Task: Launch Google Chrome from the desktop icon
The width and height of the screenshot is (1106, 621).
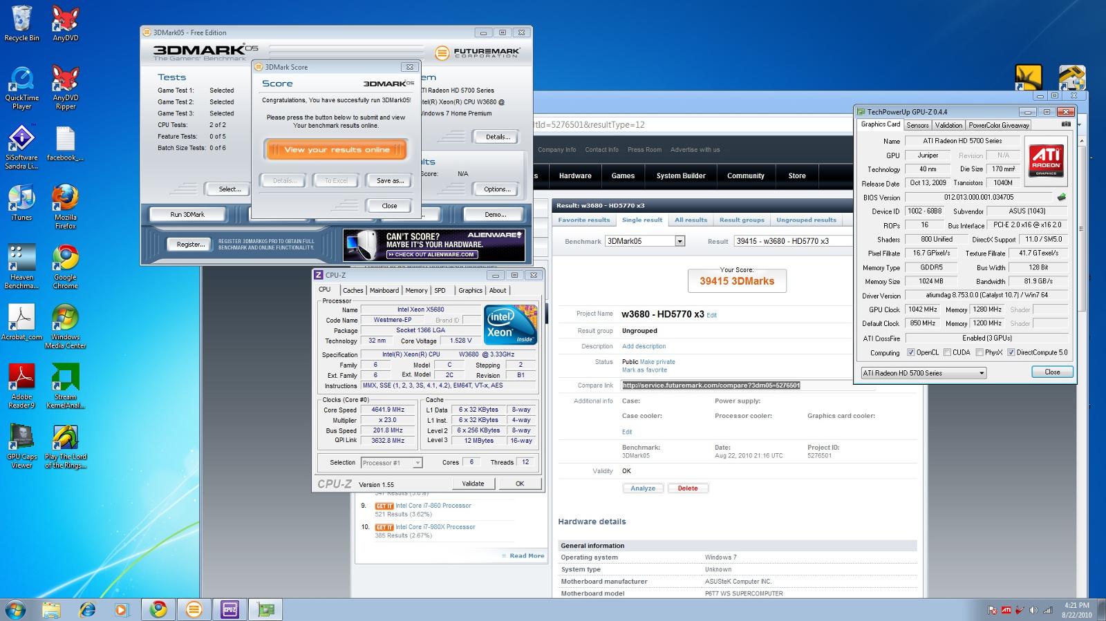Action: (65, 267)
